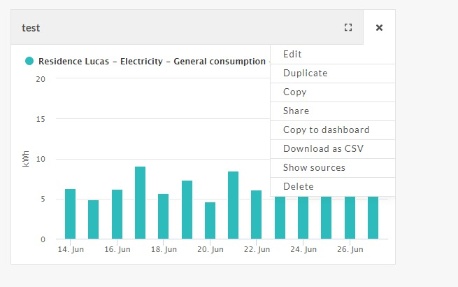Click the tallest bar near 17 June
The image size is (458, 287).
[140, 203]
